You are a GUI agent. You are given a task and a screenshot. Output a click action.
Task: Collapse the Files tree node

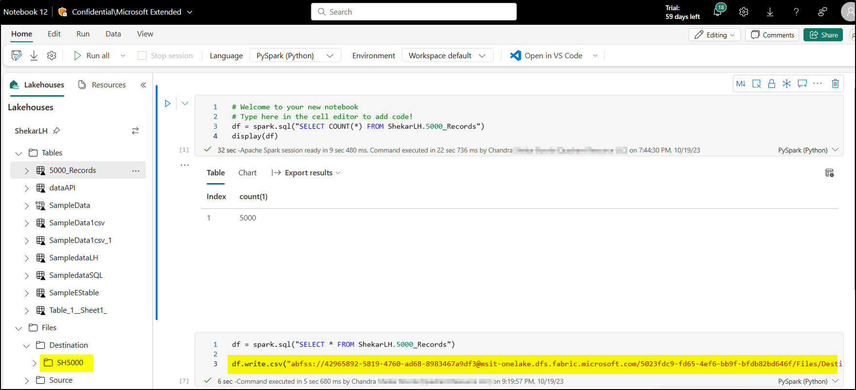19,328
